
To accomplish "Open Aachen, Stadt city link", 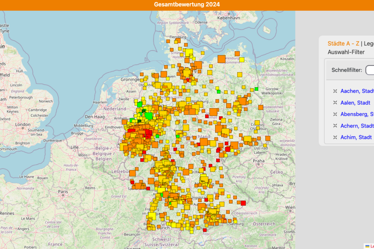I will point(357,91).
